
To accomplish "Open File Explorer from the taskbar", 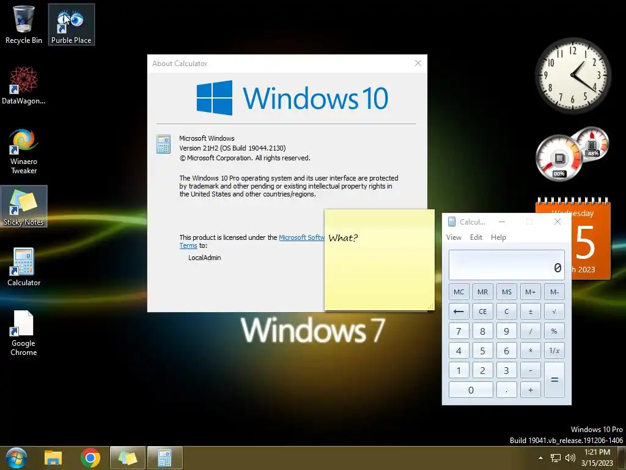I will point(53,458).
